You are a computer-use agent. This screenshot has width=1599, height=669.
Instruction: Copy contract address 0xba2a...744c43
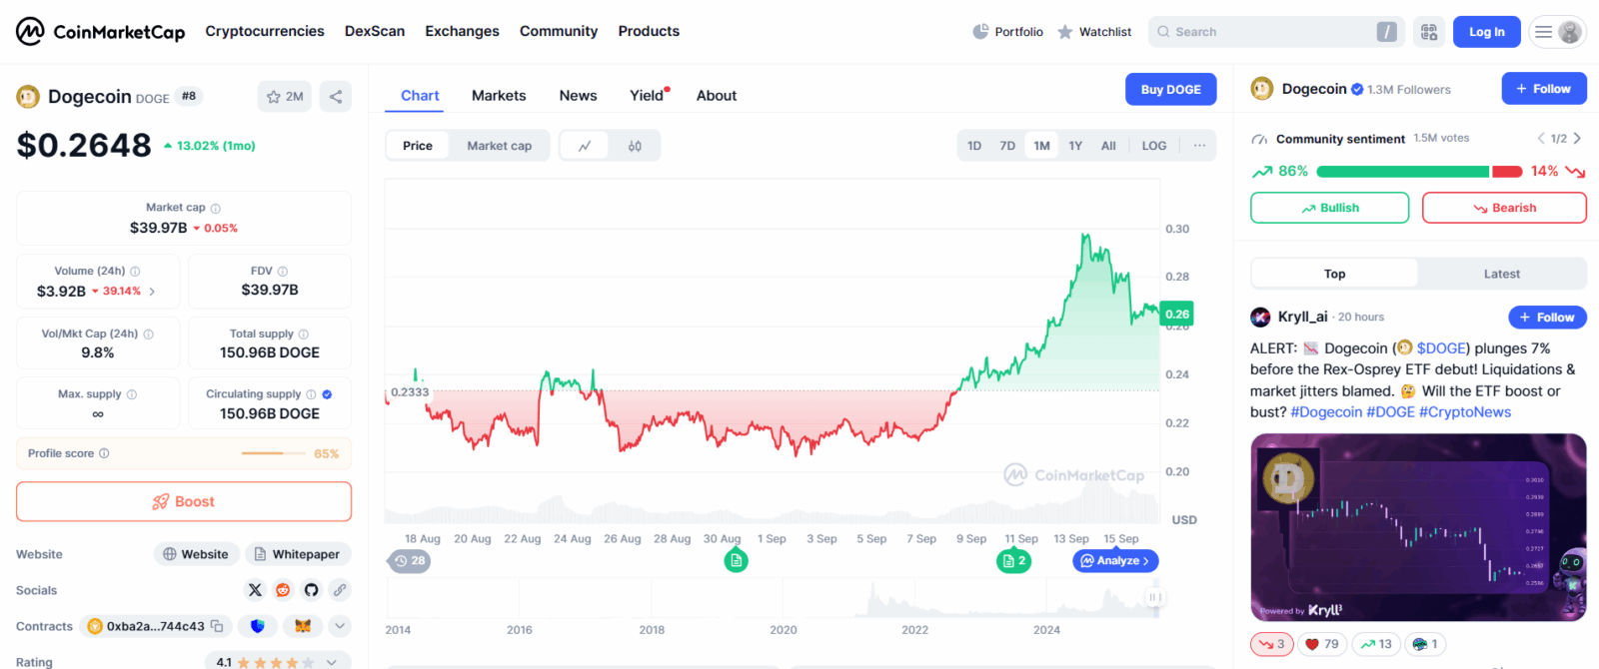(x=216, y=627)
